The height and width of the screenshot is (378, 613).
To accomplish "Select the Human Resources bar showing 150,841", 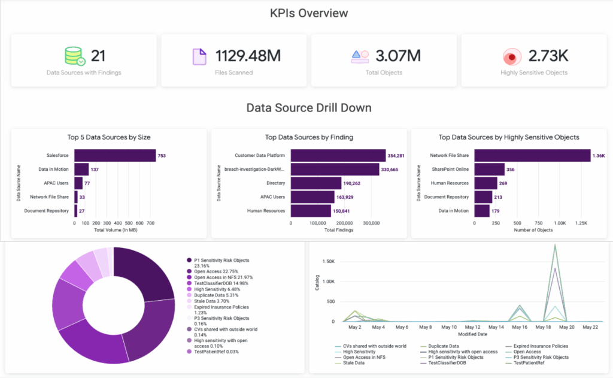I will point(311,210).
